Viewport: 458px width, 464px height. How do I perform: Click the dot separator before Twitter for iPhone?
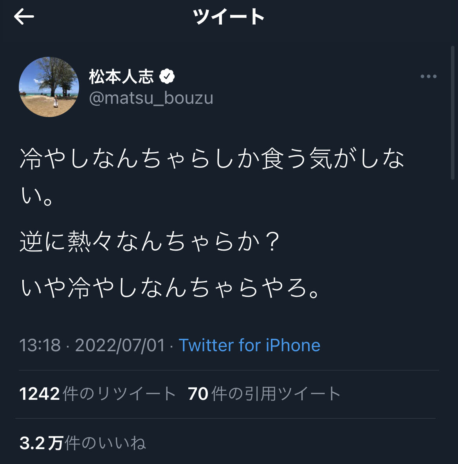click(x=172, y=346)
